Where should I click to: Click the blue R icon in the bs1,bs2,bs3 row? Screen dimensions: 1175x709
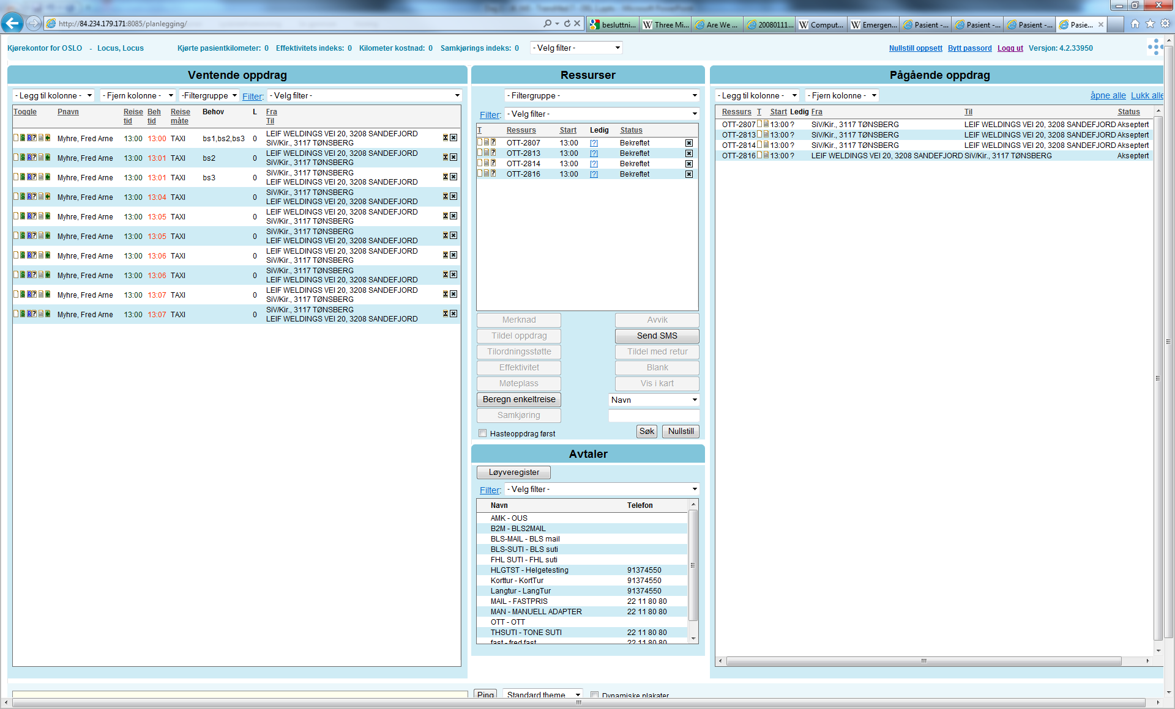[29, 138]
